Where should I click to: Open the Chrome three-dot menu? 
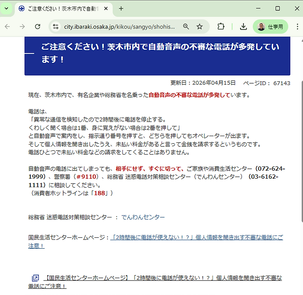point(297,26)
